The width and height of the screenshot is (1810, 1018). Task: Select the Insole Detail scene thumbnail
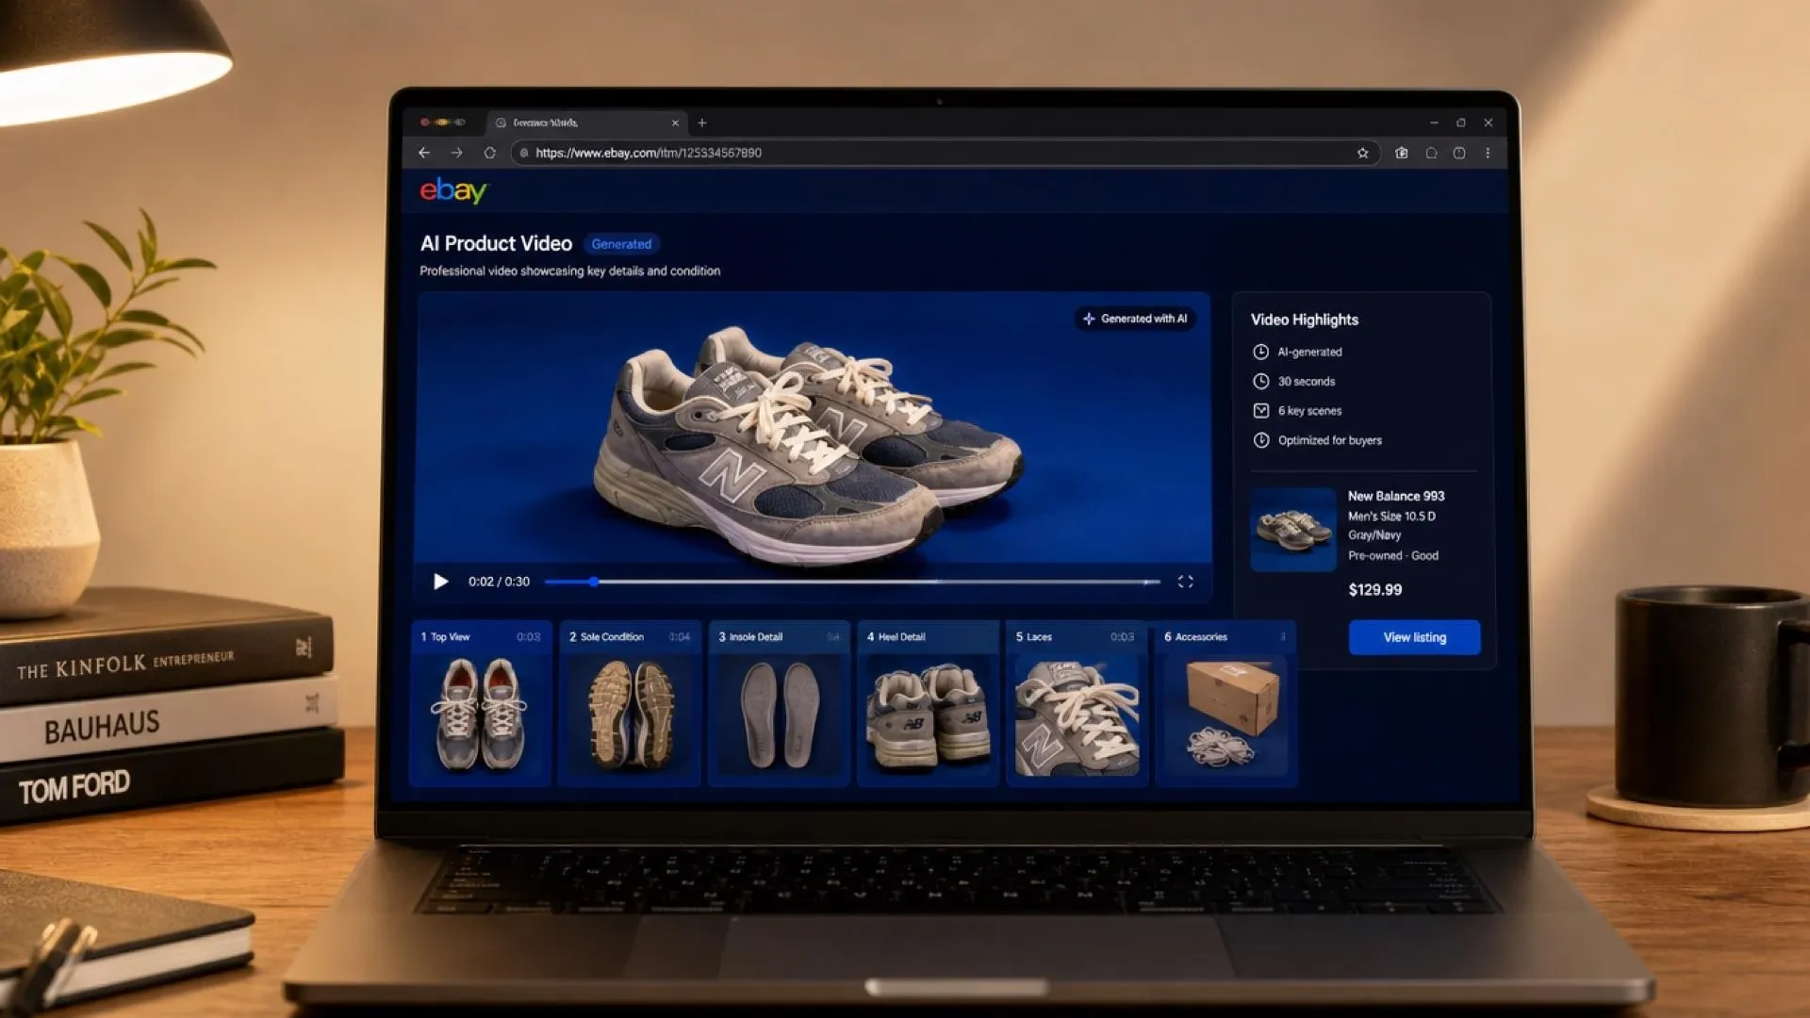tap(779, 703)
